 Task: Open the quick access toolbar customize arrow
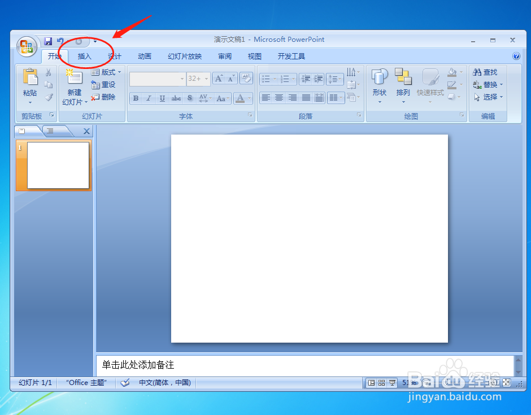point(95,42)
